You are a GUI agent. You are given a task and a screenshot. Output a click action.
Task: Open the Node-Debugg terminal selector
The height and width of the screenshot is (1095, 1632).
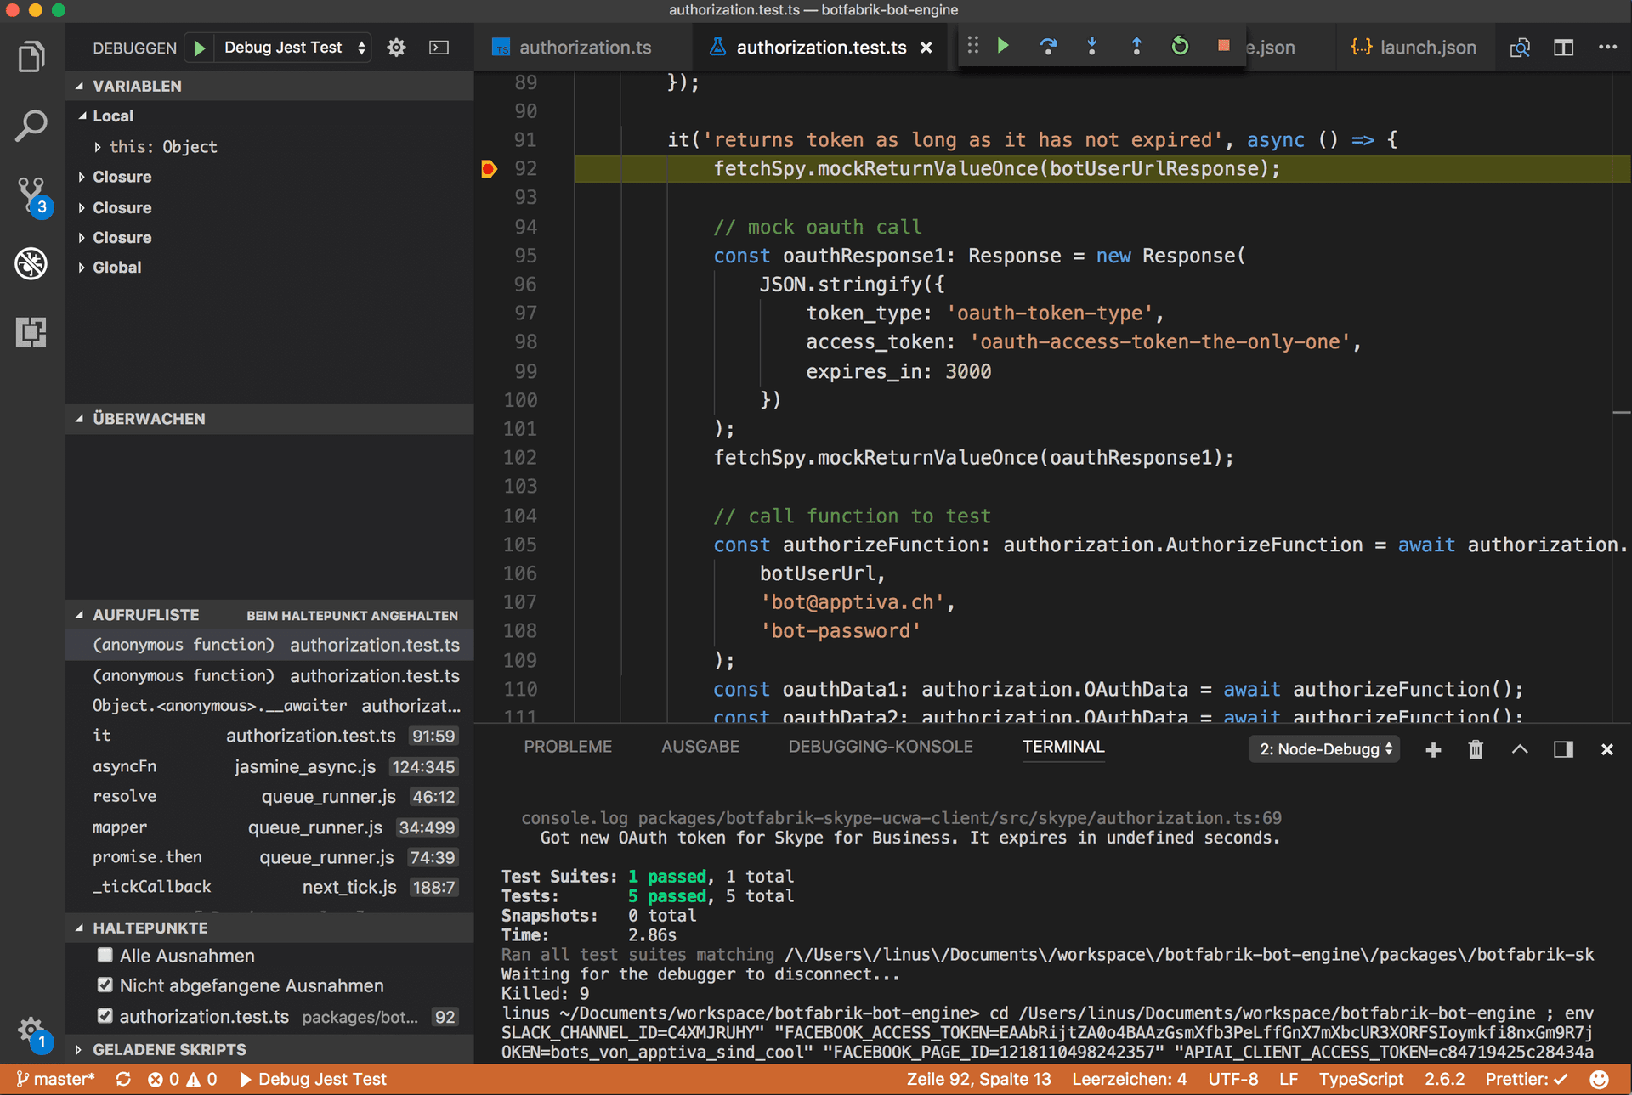tap(1324, 749)
